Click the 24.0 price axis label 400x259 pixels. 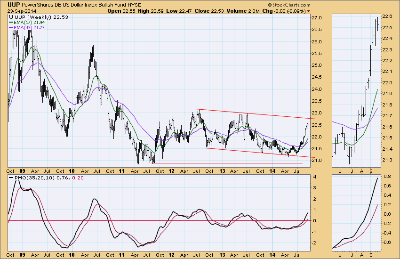coord(316,89)
